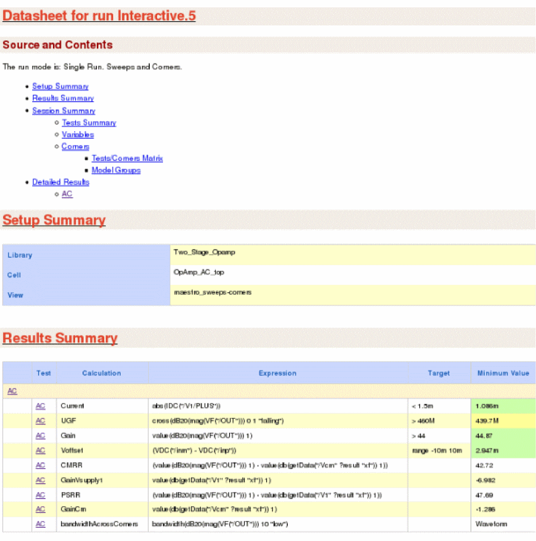Click the bandwidthAcrossCorners calculation name
Screen dimensions: 536x541
pos(99,524)
